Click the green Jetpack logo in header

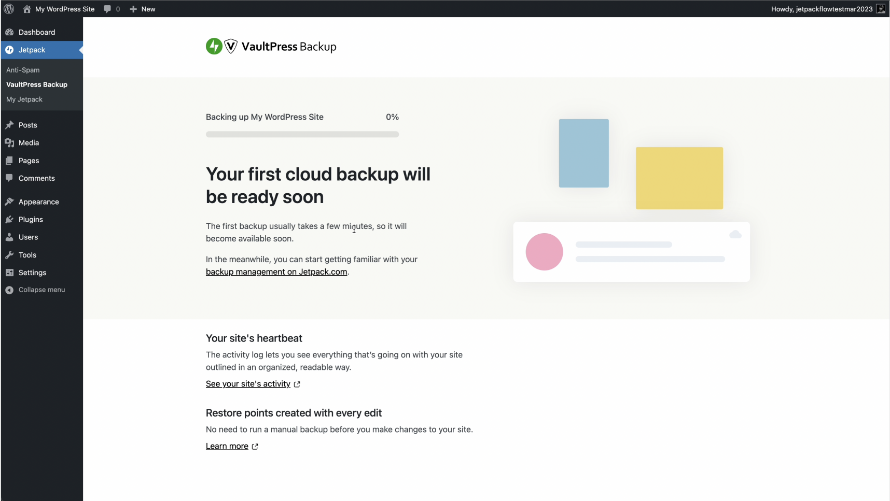click(214, 46)
